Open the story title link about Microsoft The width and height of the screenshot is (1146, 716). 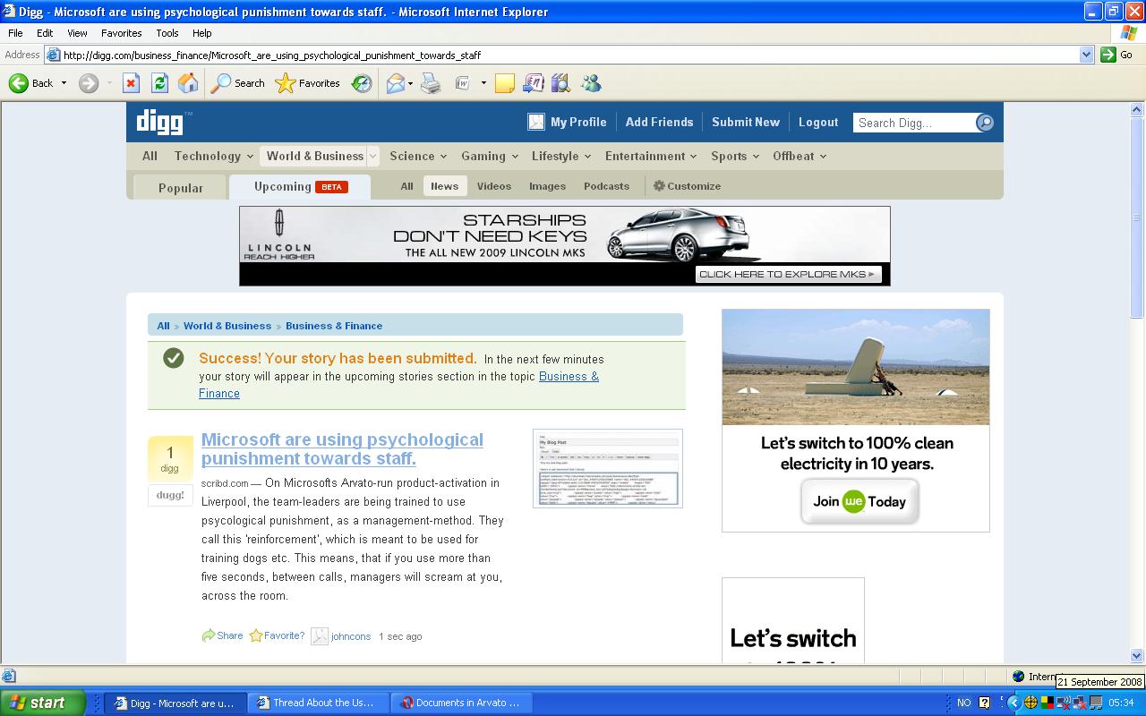point(342,449)
